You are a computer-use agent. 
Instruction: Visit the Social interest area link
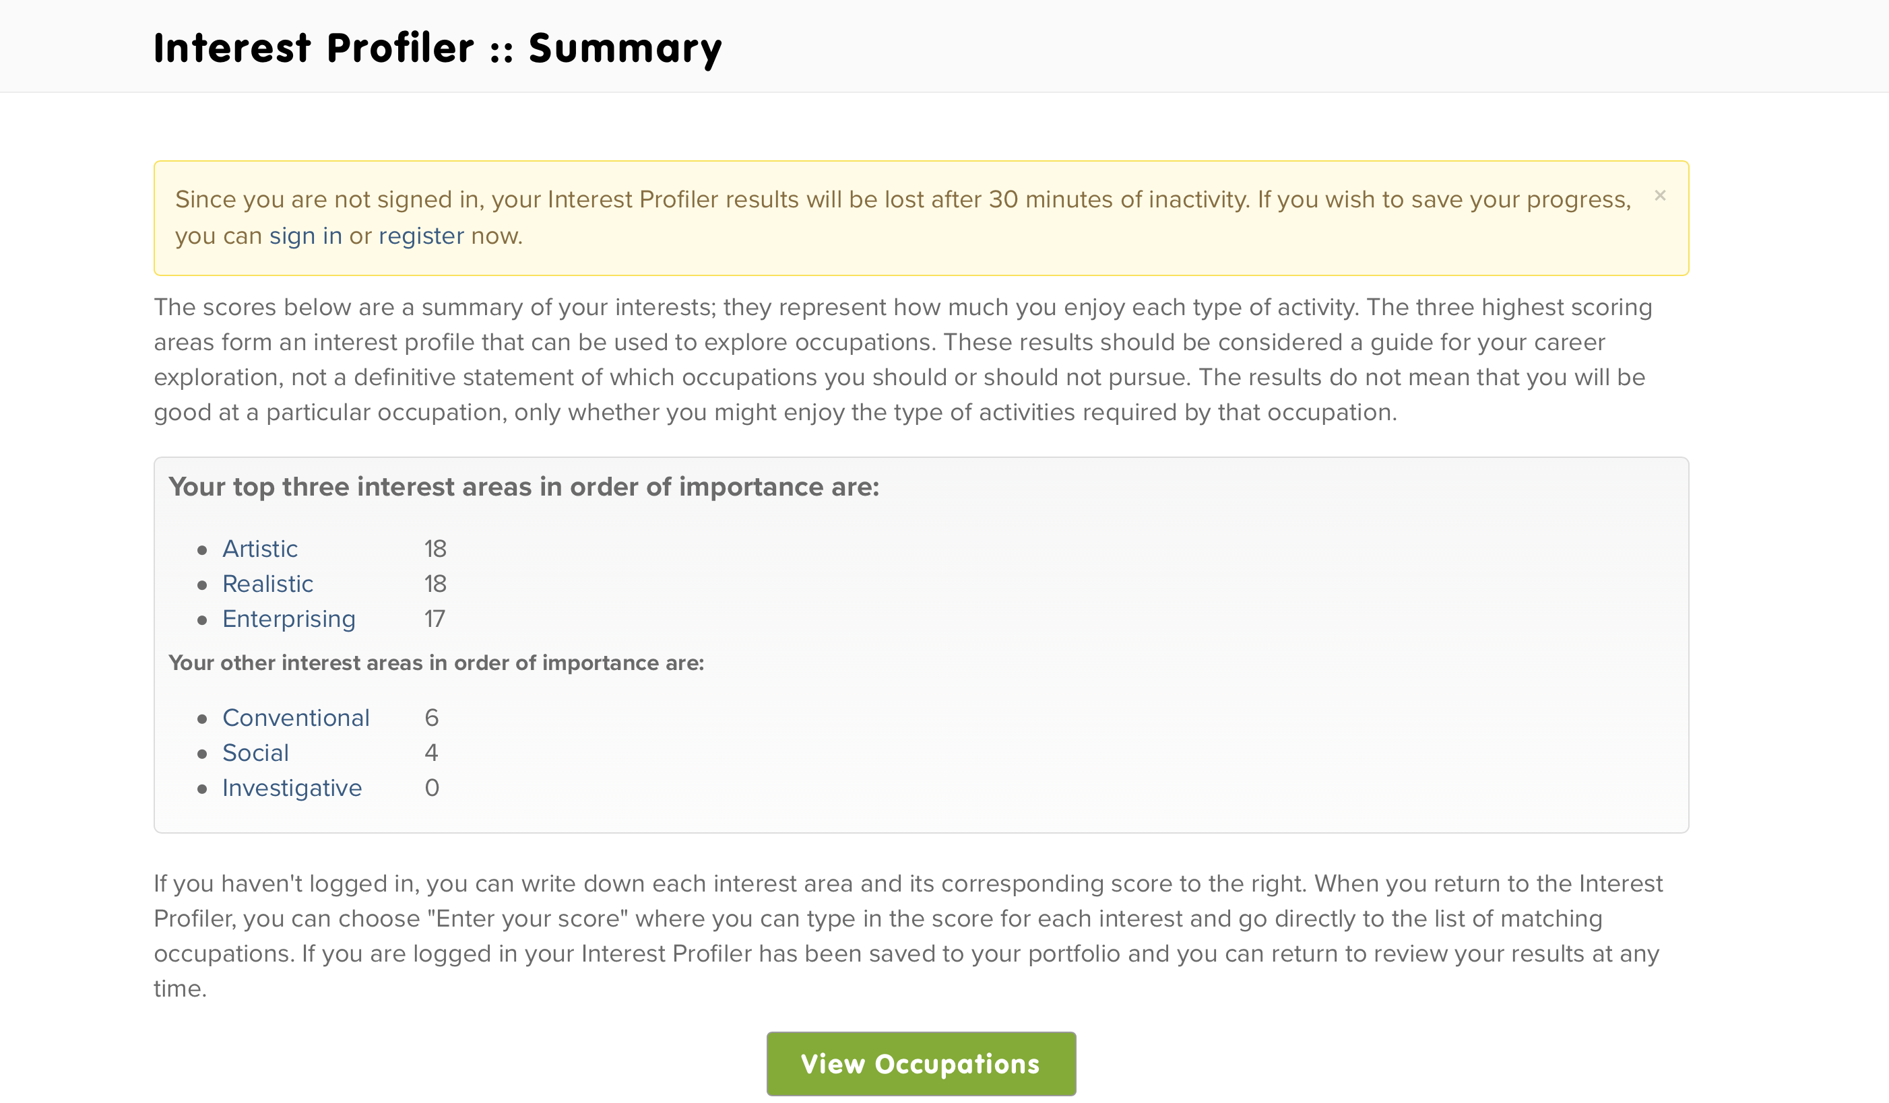tap(255, 753)
